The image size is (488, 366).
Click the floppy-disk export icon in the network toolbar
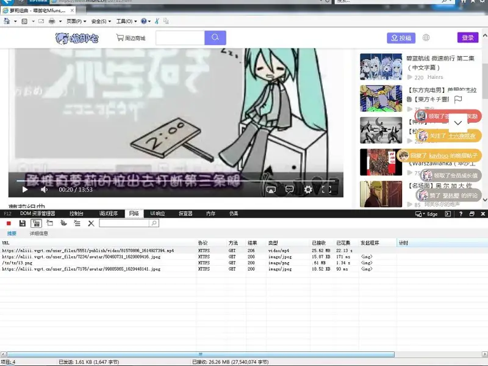pyautogui.click(x=23, y=223)
